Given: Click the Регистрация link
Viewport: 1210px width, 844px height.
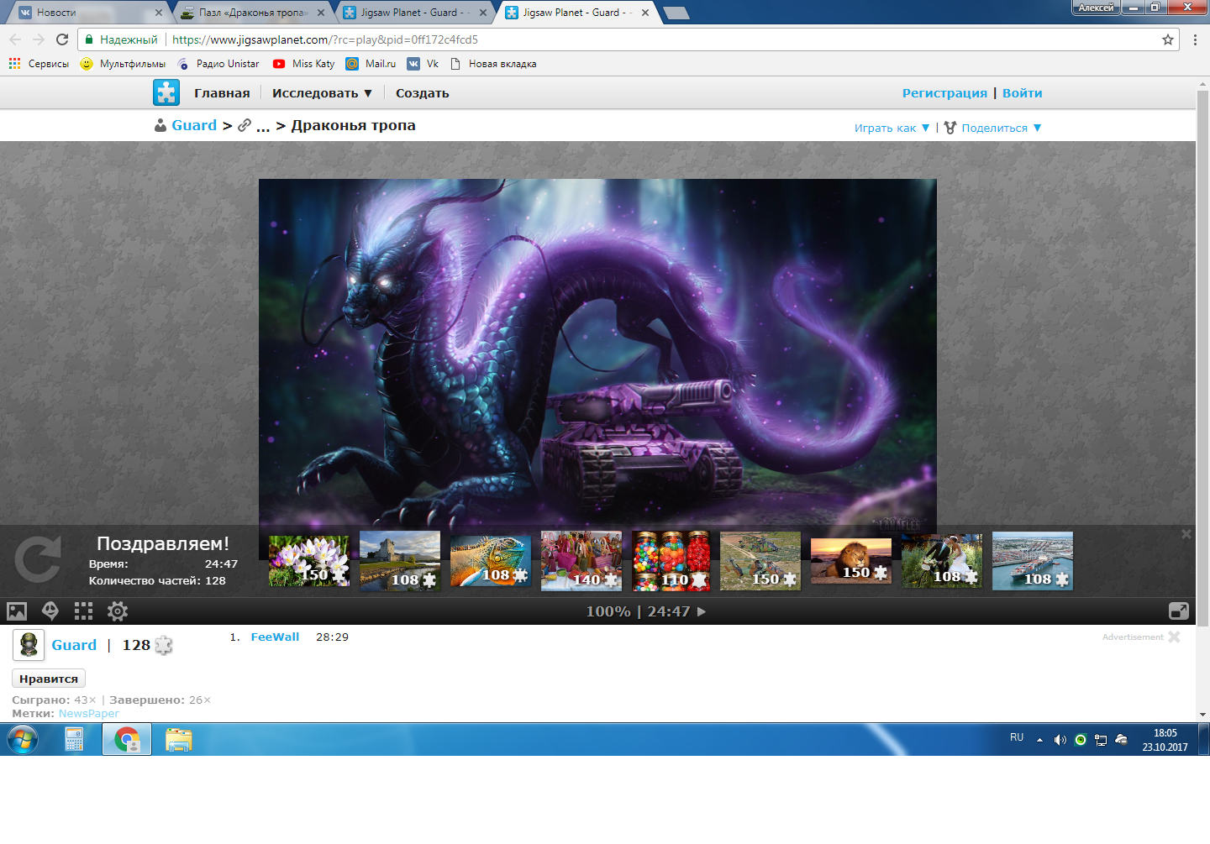Looking at the screenshot, I should click(x=944, y=93).
